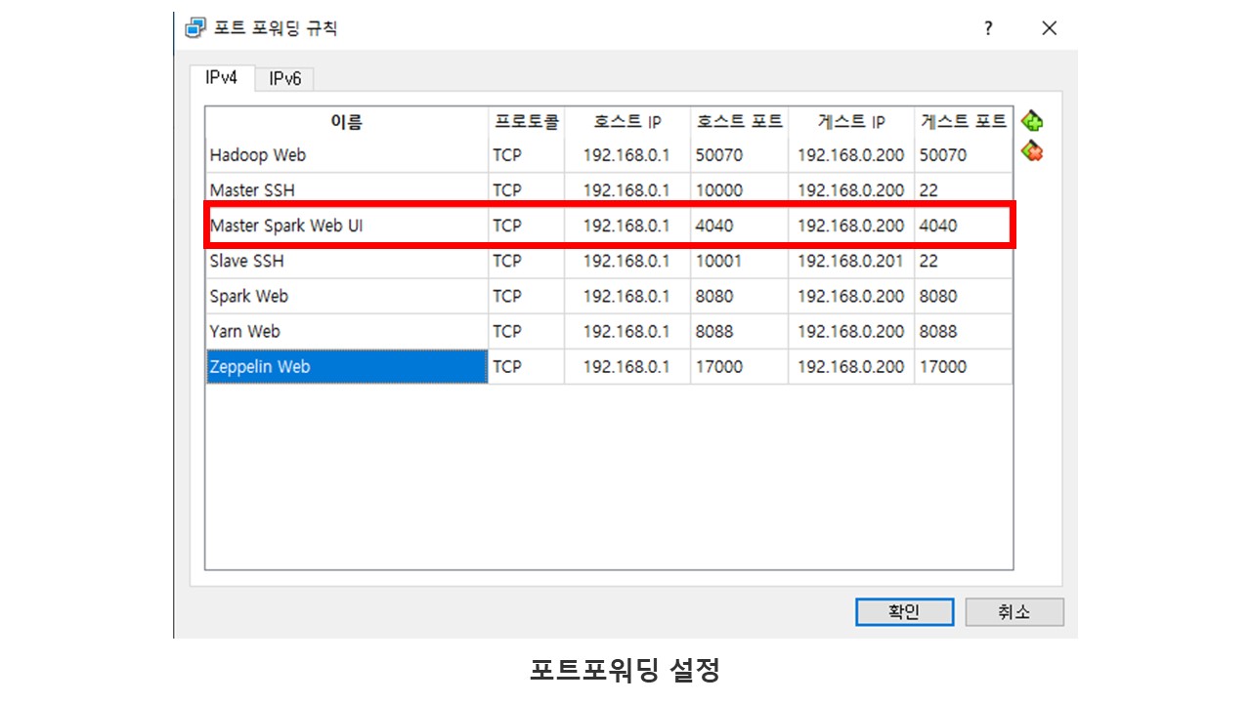Click host port 4040 of Master Spark Web UI
This screenshot has height=703, width=1251.
coord(740,226)
